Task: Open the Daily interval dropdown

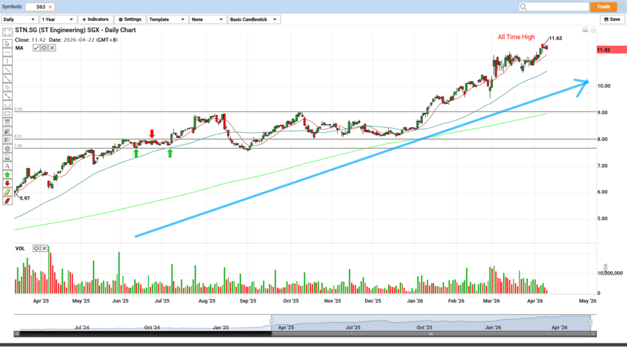Action: pyautogui.click(x=19, y=19)
